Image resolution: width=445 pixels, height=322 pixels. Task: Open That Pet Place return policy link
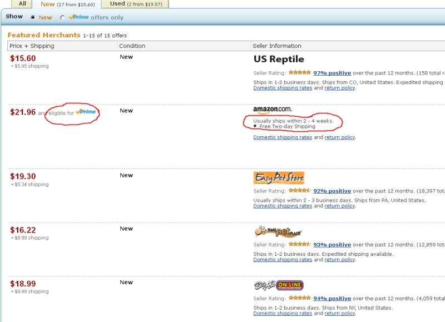click(x=340, y=260)
